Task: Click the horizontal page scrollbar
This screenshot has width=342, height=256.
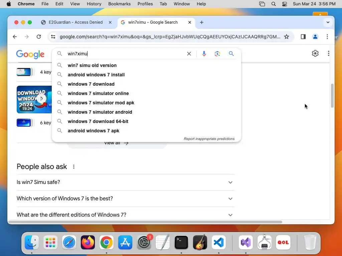Action: click(x=145, y=222)
